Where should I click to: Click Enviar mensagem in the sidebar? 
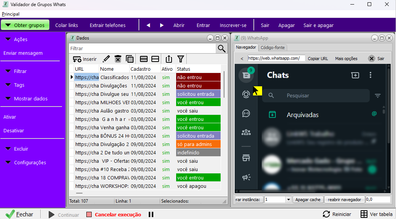tap(23, 53)
